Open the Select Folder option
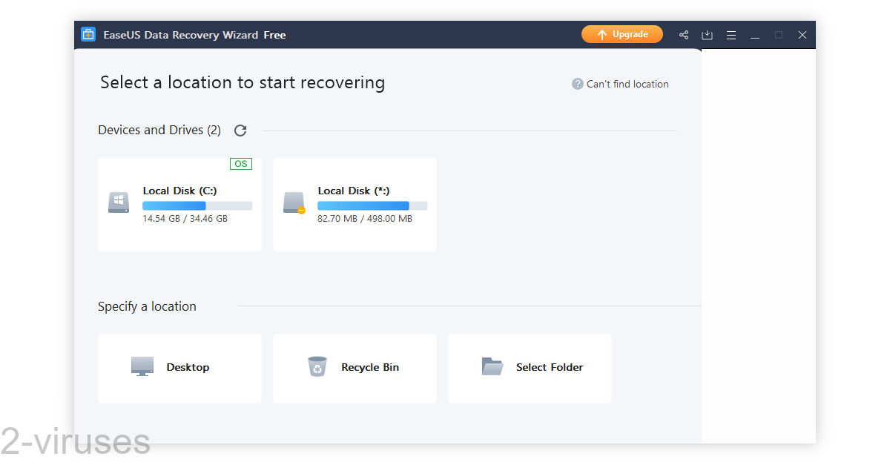The height and width of the screenshot is (462, 890). (x=530, y=368)
